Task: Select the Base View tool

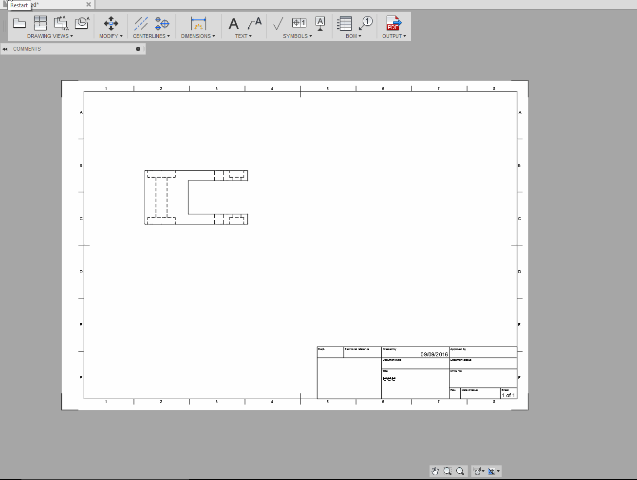Action: (x=19, y=23)
